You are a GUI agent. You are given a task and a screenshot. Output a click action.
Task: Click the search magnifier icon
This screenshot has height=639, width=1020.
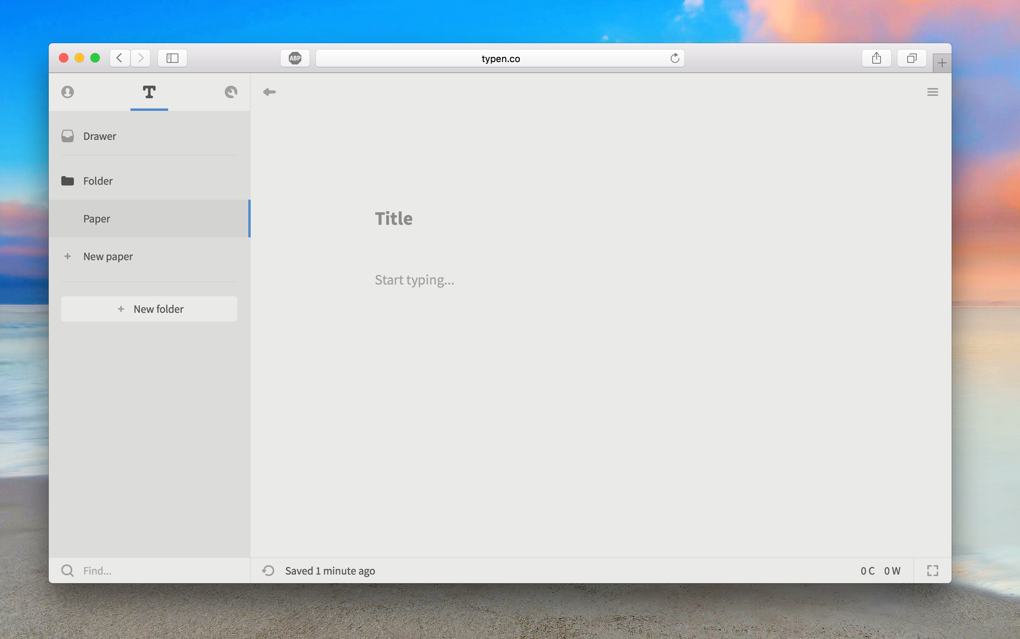pyautogui.click(x=68, y=571)
